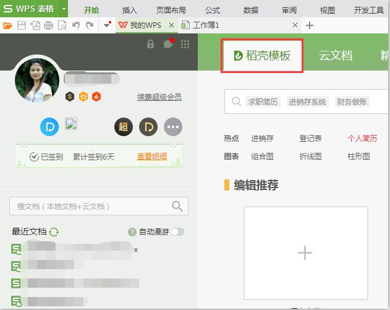Search templates for 财务做账
Image resolution: width=390 pixels, height=310 pixels.
[352, 101]
